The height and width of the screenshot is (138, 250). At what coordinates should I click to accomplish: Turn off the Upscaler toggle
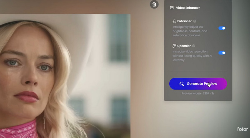click(222, 53)
